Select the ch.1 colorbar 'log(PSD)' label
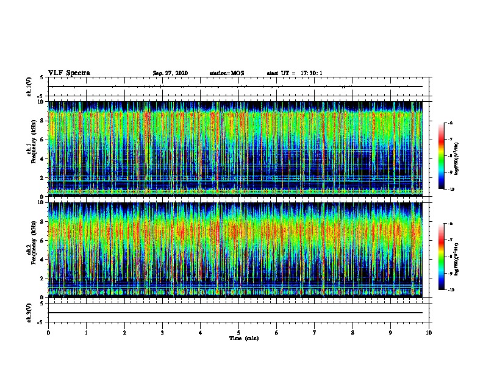The image size is (483, 373). [456, 158]
